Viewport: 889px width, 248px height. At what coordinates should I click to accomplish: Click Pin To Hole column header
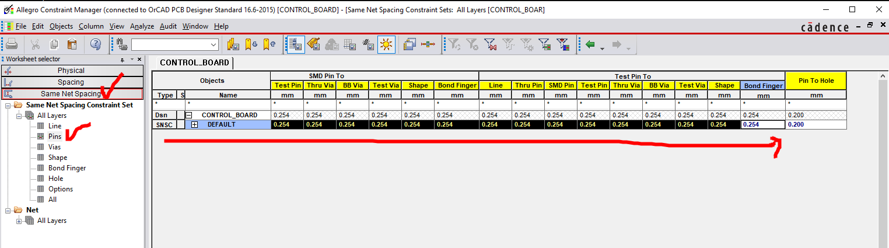[815, 81]
